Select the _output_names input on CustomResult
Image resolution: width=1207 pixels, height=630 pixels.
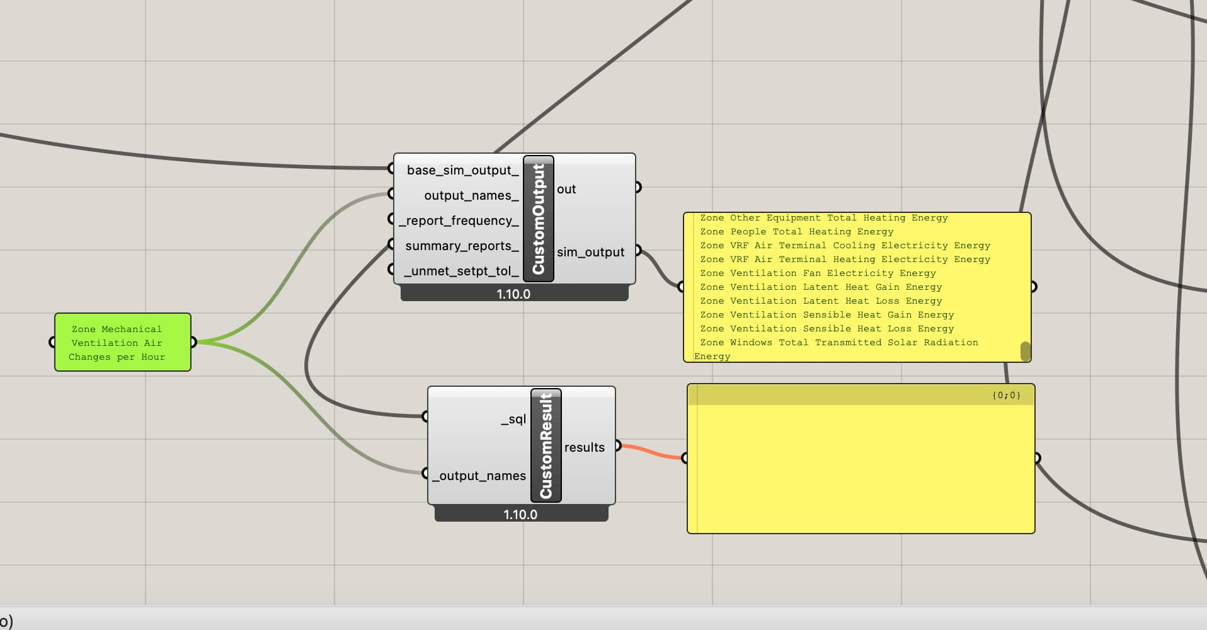click(479, 476)
